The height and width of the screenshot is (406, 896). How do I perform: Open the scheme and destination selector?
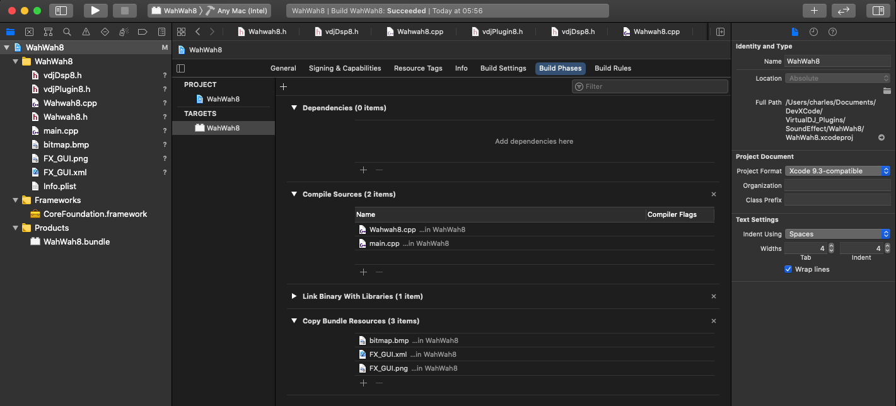point(211,10)
